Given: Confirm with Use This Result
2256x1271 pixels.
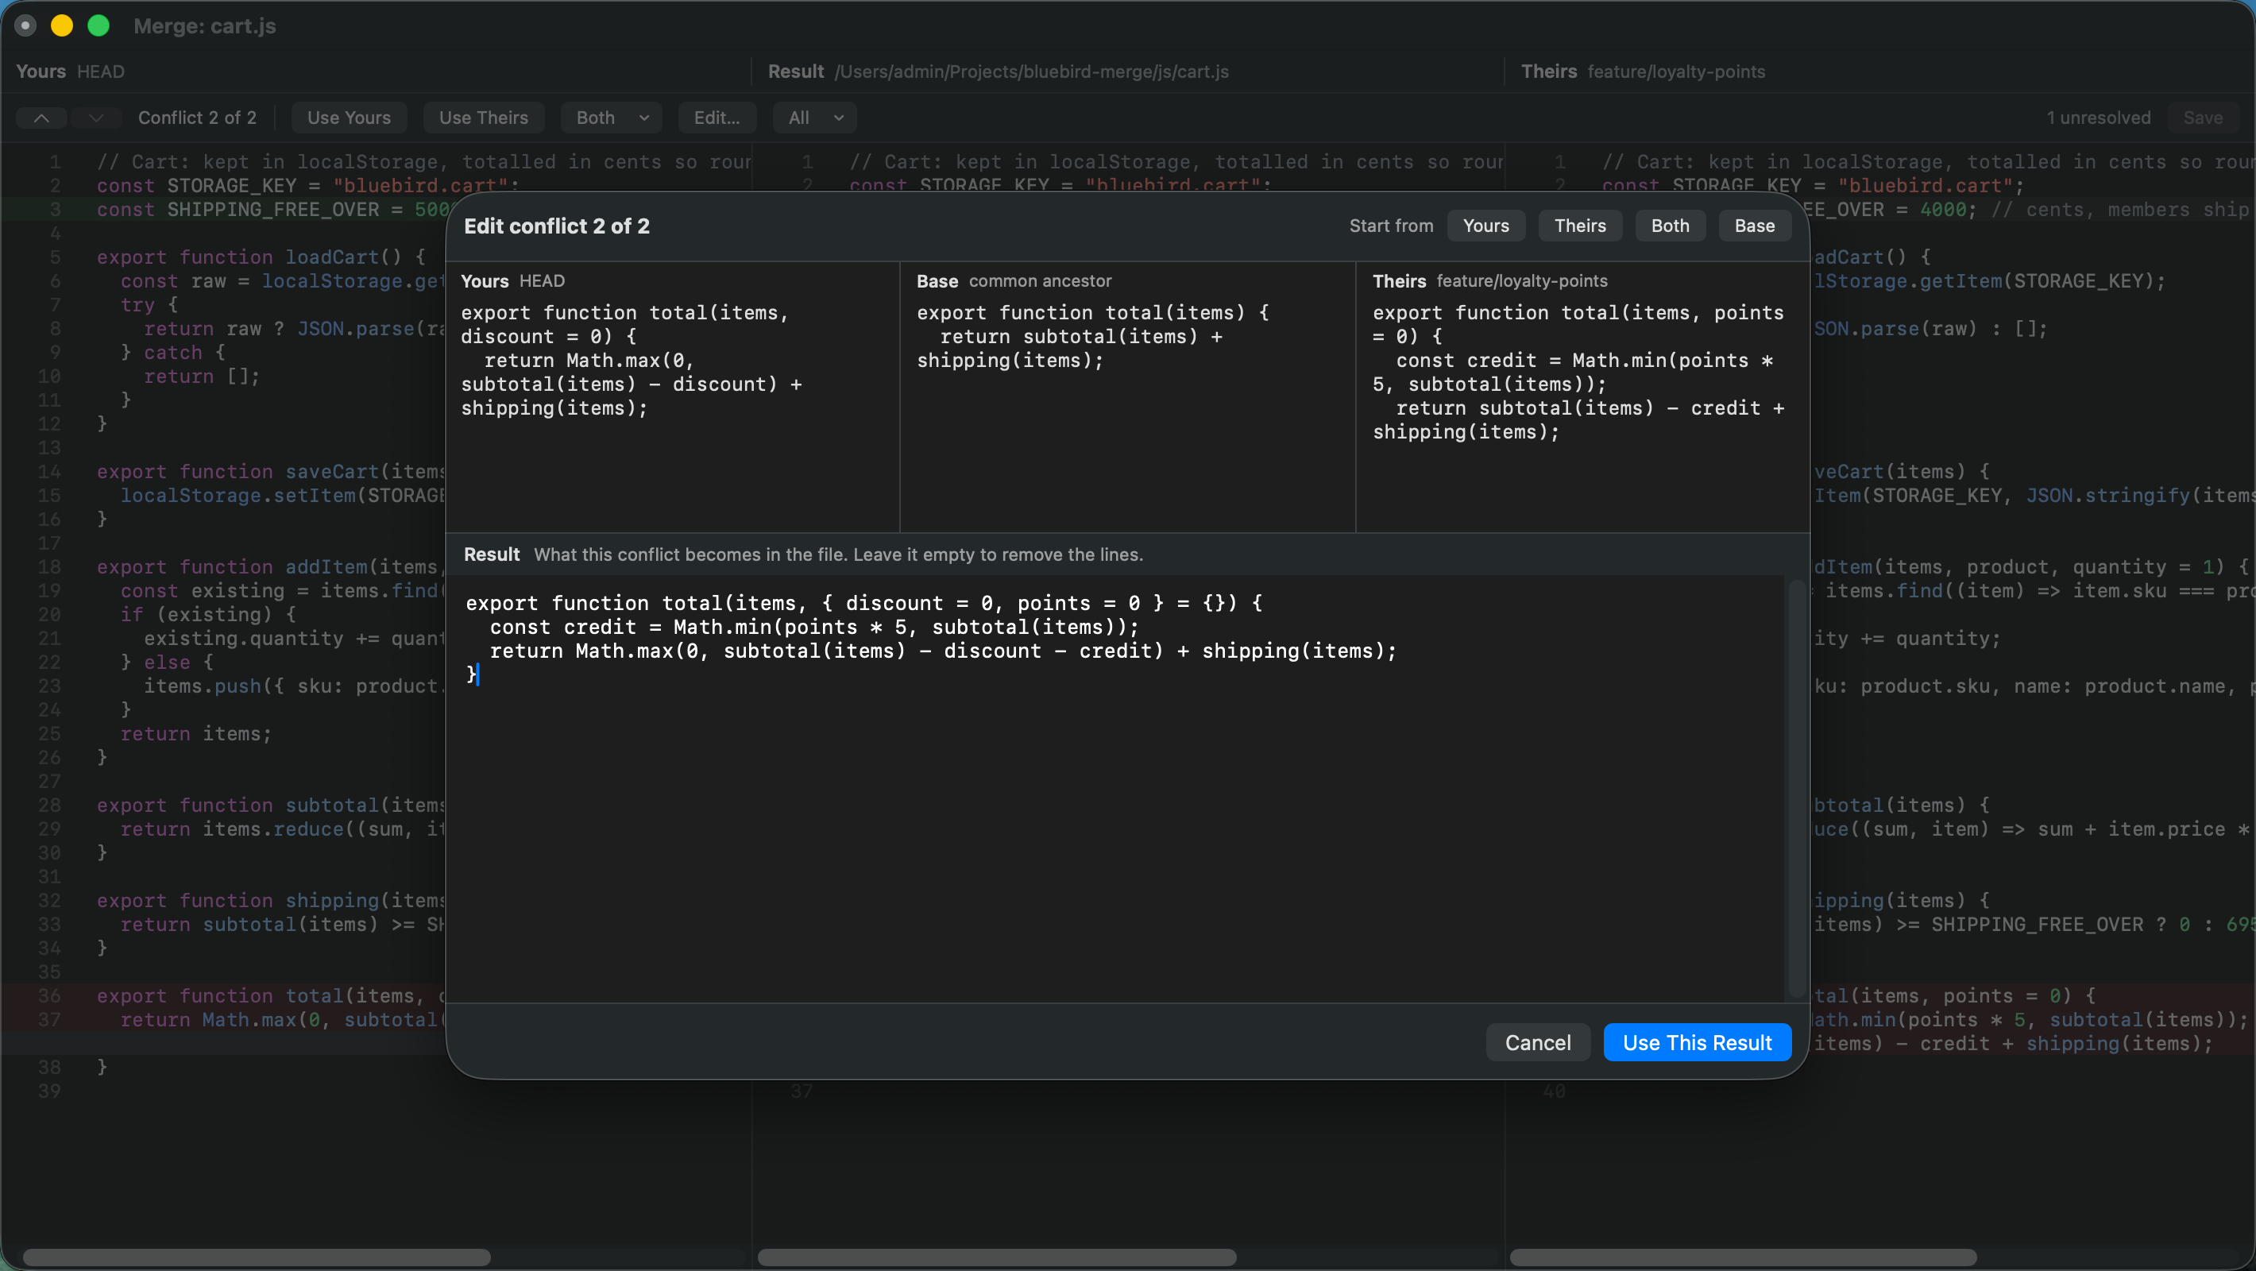Looking at the screenshot, I should (x=1698, y=1042).
